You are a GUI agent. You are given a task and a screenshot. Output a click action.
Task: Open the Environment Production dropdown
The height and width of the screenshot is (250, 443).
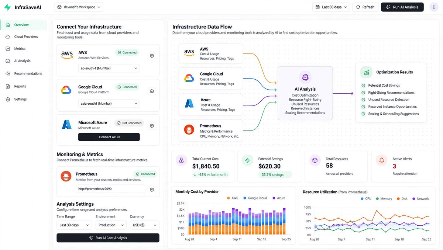coord(111,225)
